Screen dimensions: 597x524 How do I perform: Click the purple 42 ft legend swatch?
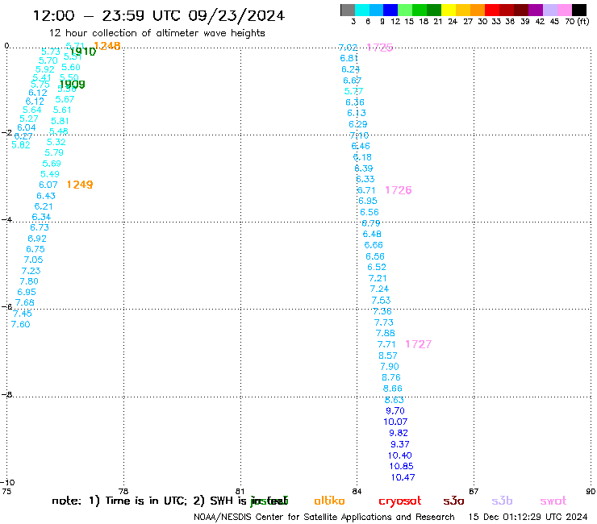[536, 10]
